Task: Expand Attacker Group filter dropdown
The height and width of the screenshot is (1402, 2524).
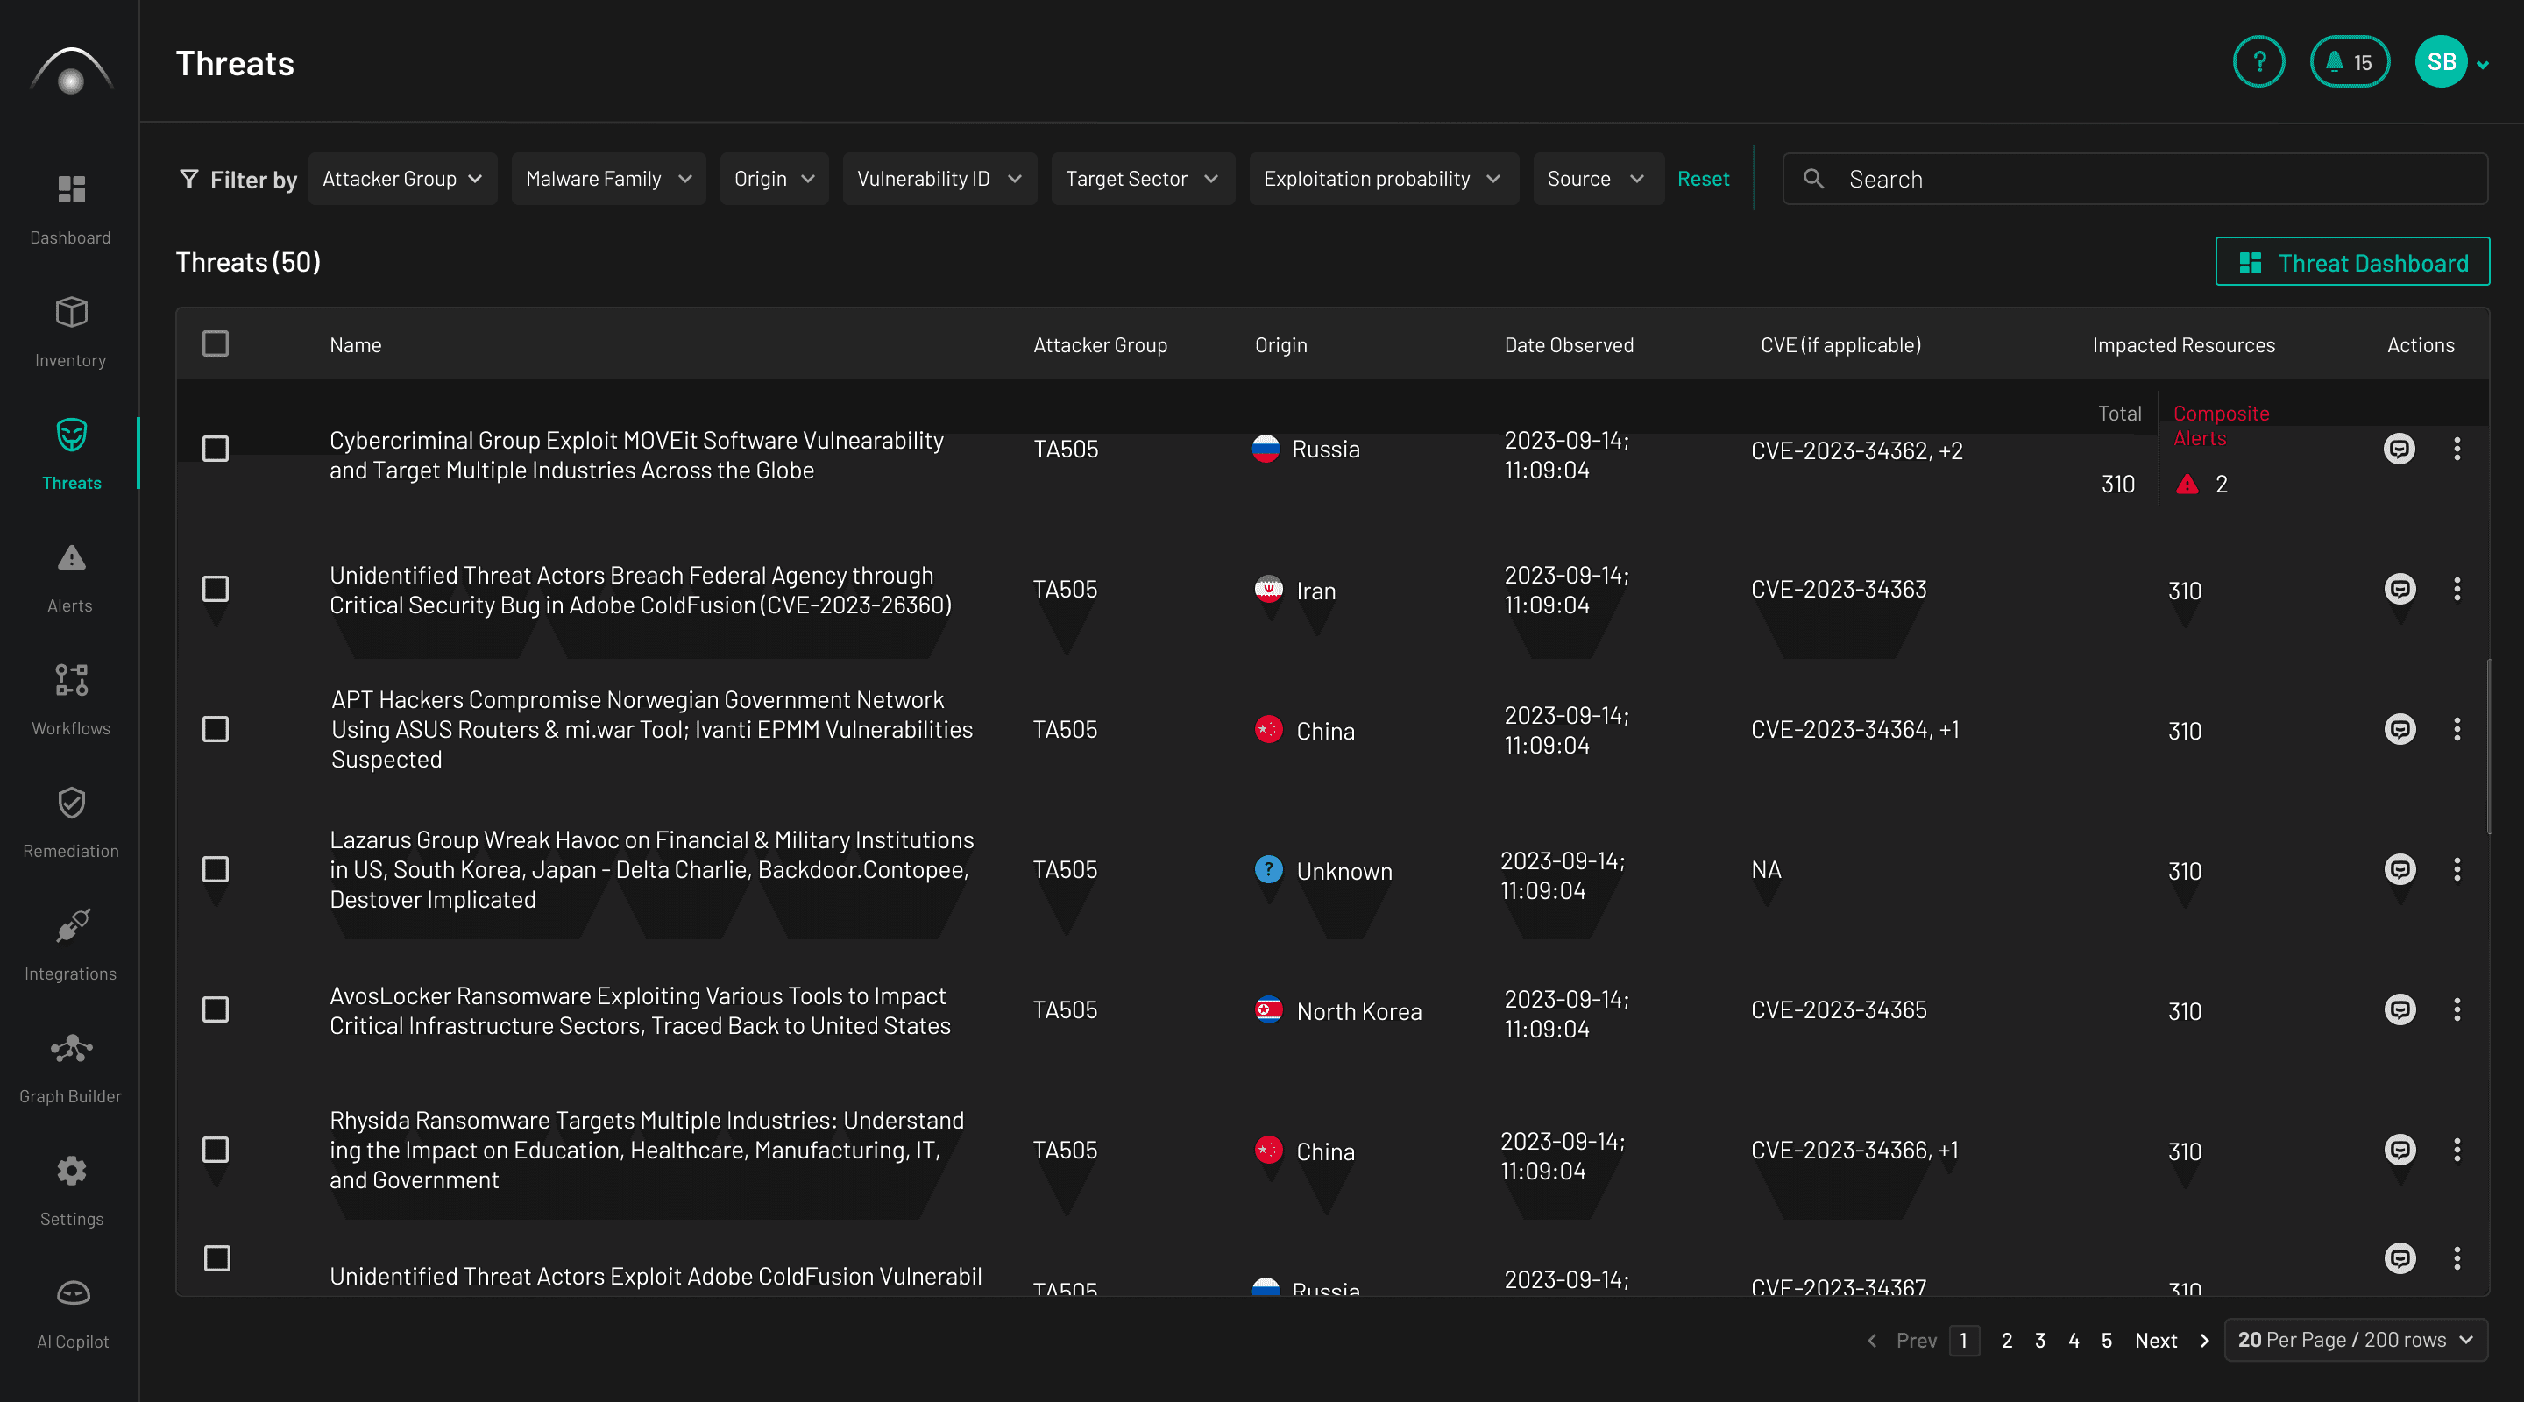Action: [x=401, y=178]
